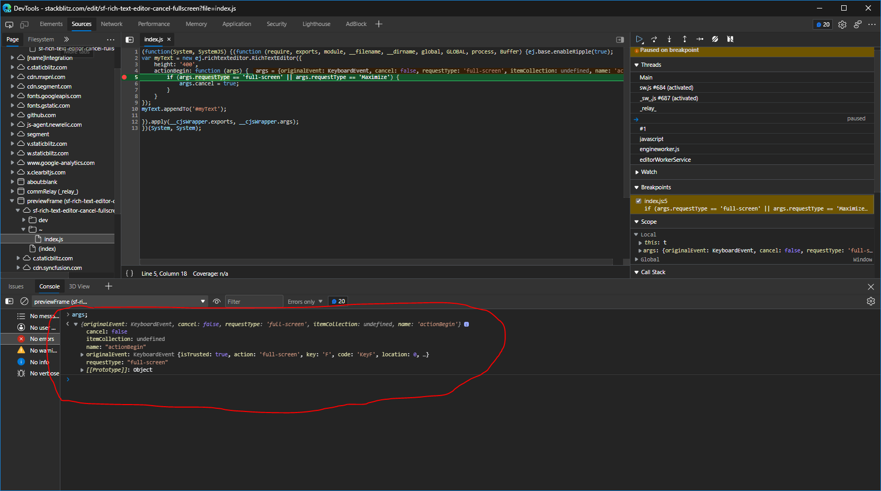Create a live expression with eye icon
This screenshot has height=491, width=881.
tap(217, 302)
